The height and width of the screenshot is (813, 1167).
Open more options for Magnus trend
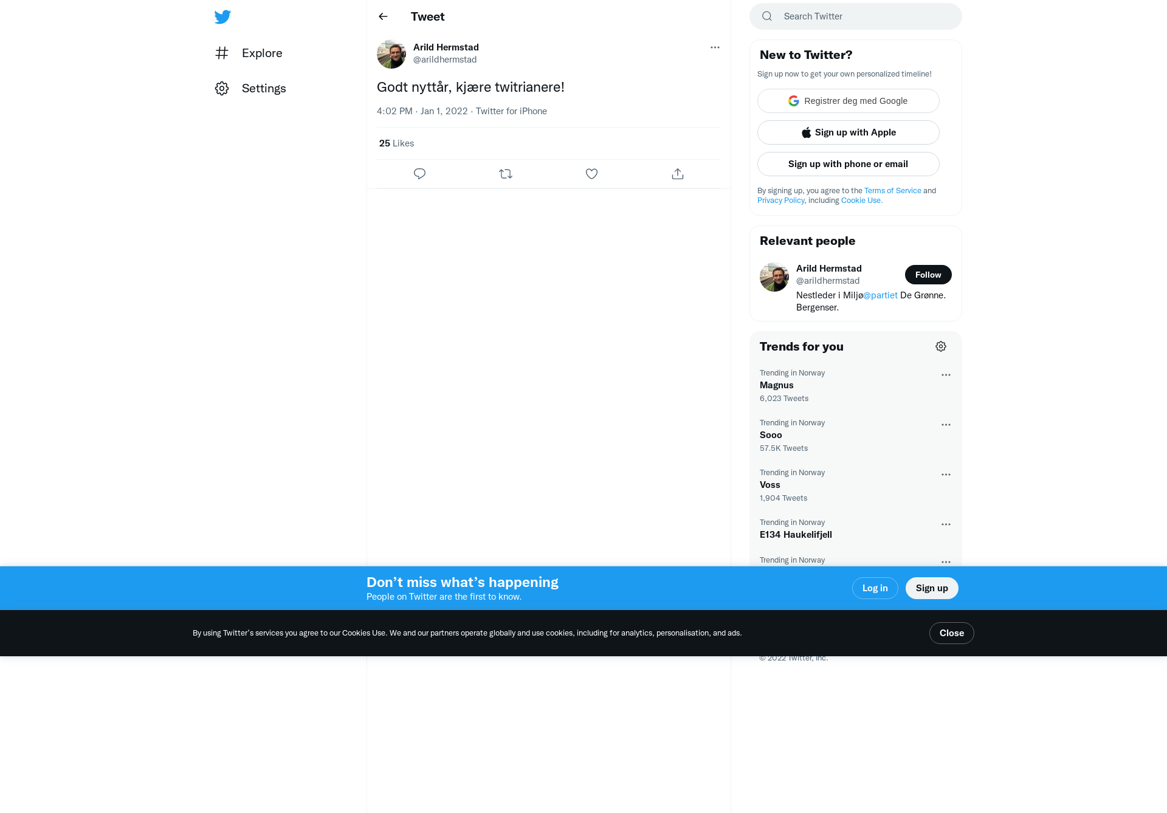(946, 375)
